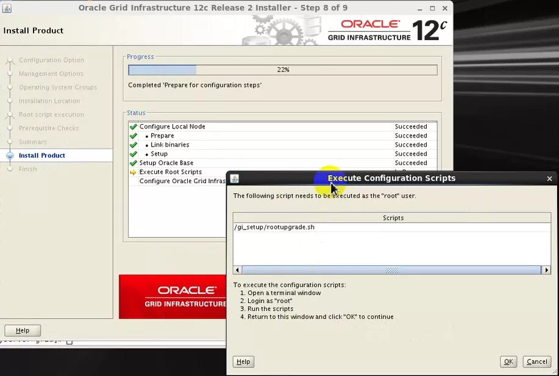Select the Finish step in sidebar
Viewport: 559px width, 376px height.
(x=28, y=169)
